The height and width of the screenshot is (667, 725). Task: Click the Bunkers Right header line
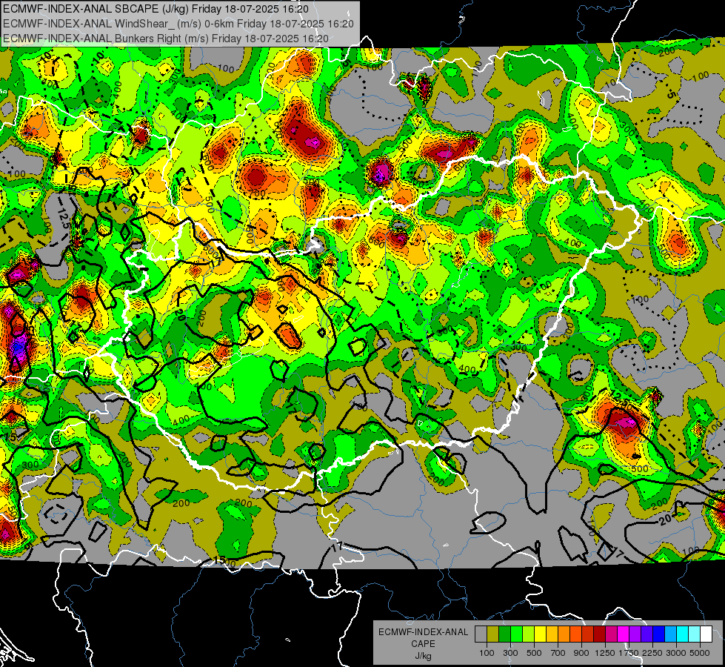point(166,39)
